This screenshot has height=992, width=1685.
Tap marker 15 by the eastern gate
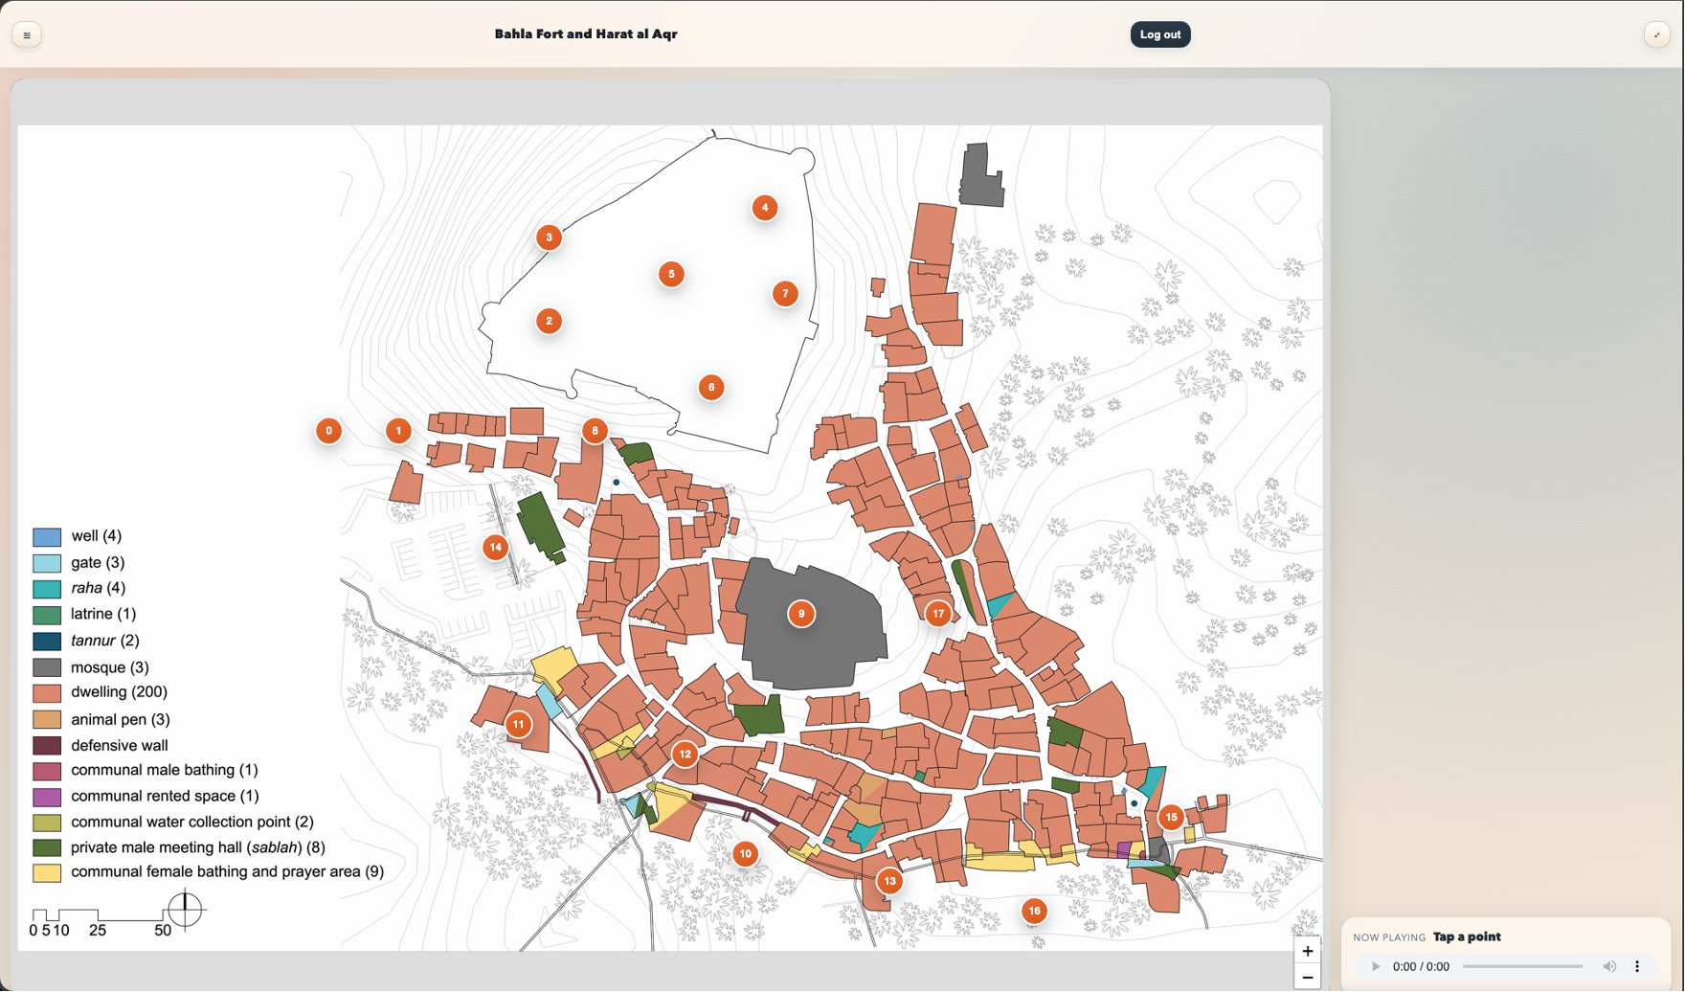tap(1171, 818)
